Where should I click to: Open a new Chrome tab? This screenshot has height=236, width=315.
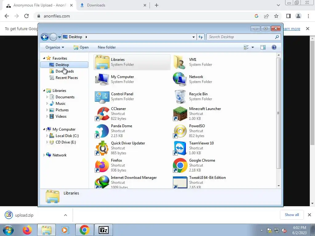157,5
